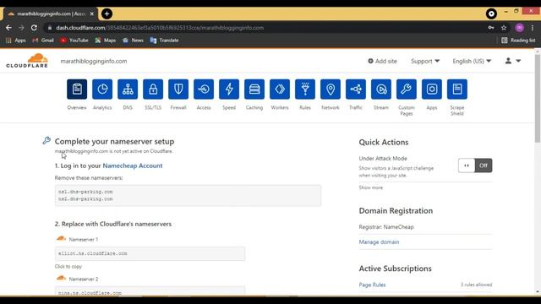The image size is (541, 304).
Task: Click the browser back arrow
Action: point(8,28)
